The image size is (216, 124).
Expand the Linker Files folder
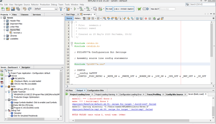point(4,27)
